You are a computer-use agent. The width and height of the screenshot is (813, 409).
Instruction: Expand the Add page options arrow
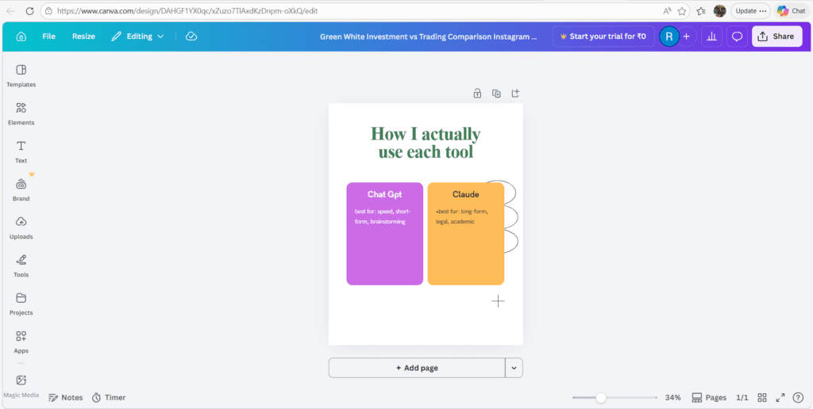point(514,368)
